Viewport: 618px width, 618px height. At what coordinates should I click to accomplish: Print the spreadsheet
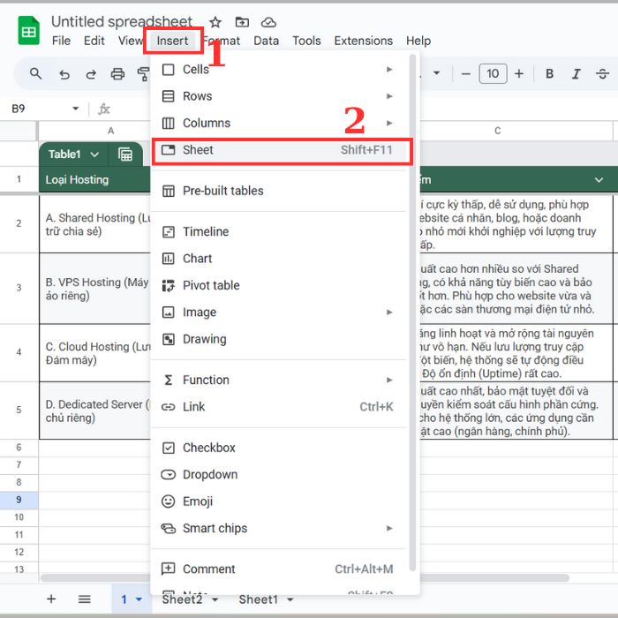click(117, 73)
